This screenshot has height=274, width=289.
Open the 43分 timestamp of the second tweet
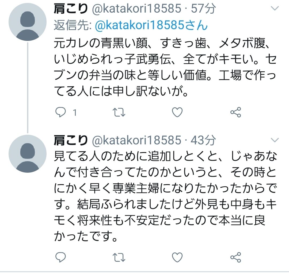[203, 140]
